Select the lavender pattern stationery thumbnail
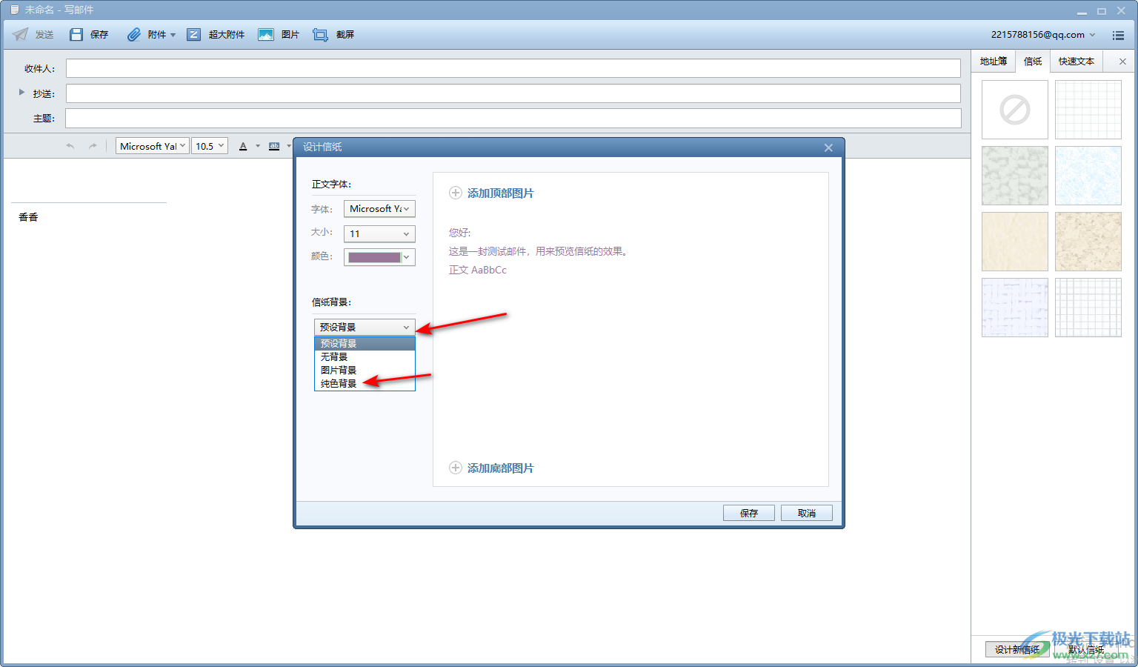This screenshot has width=1138, height=667. [1015, 308]
